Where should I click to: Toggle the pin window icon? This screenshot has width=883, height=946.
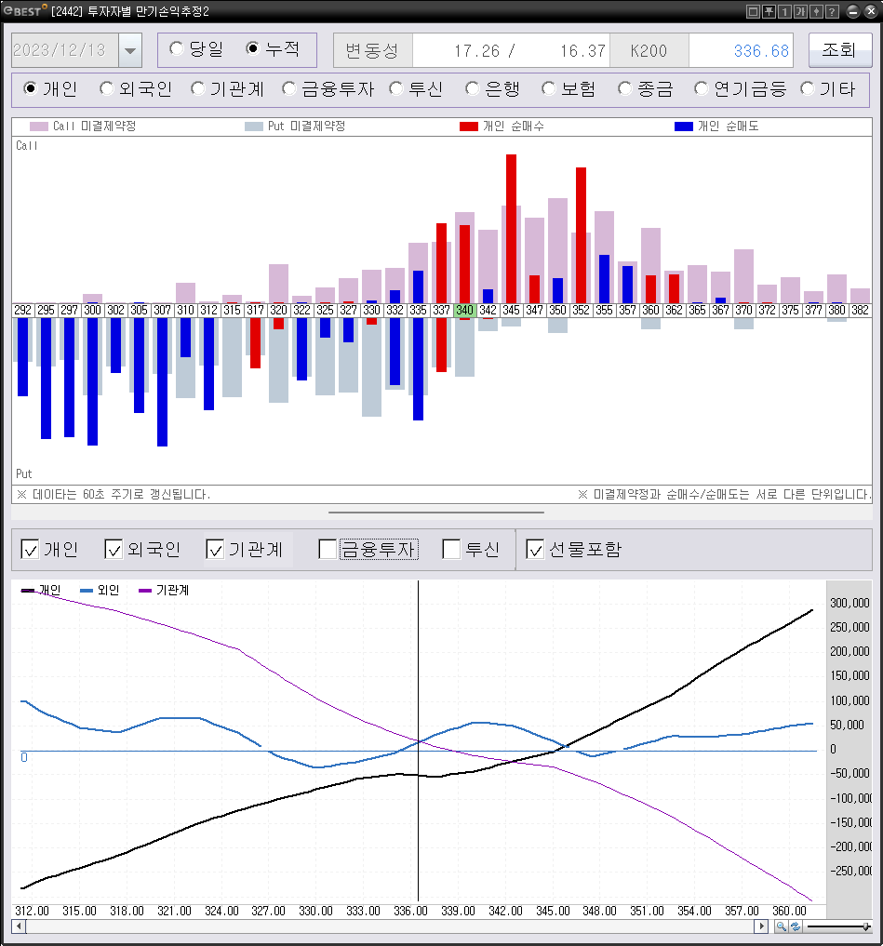pyautogui.click(x=769, y=11)
